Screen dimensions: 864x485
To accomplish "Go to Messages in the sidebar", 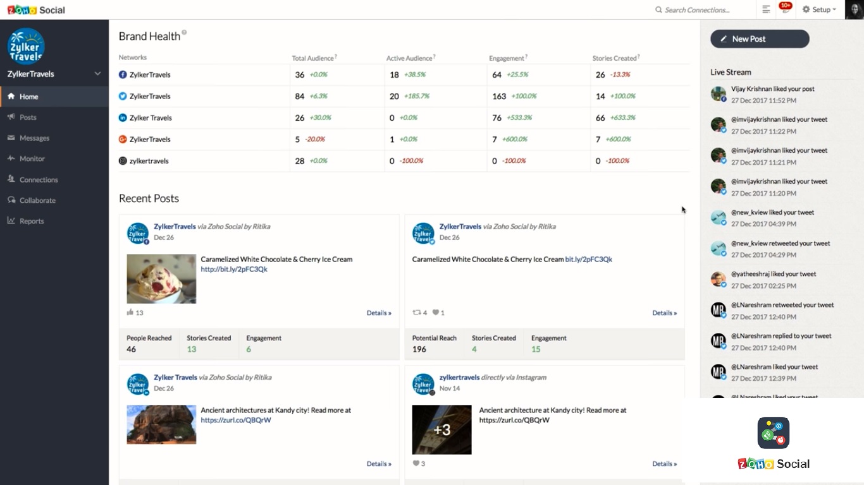I will tap(34, 138).
